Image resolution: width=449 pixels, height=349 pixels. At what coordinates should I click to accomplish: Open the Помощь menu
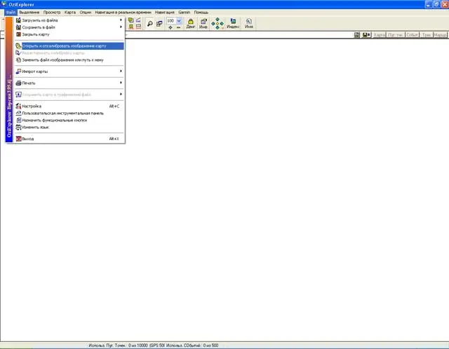pyautogui.click(x=201, y=13)
